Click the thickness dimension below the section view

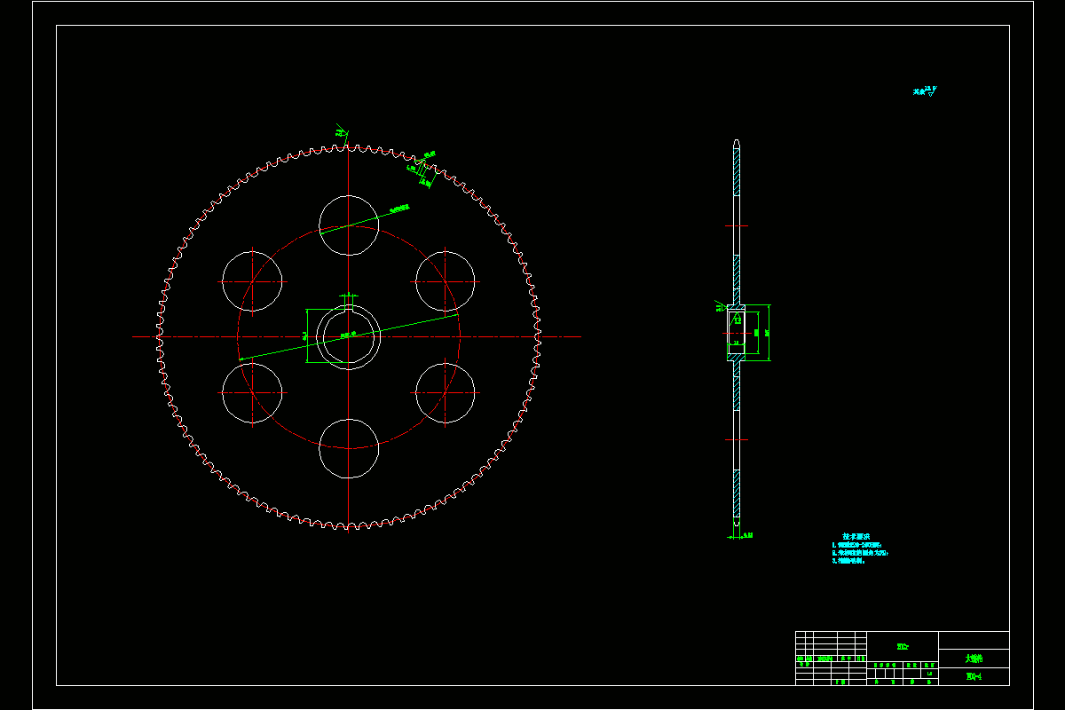tap(742, 535)
